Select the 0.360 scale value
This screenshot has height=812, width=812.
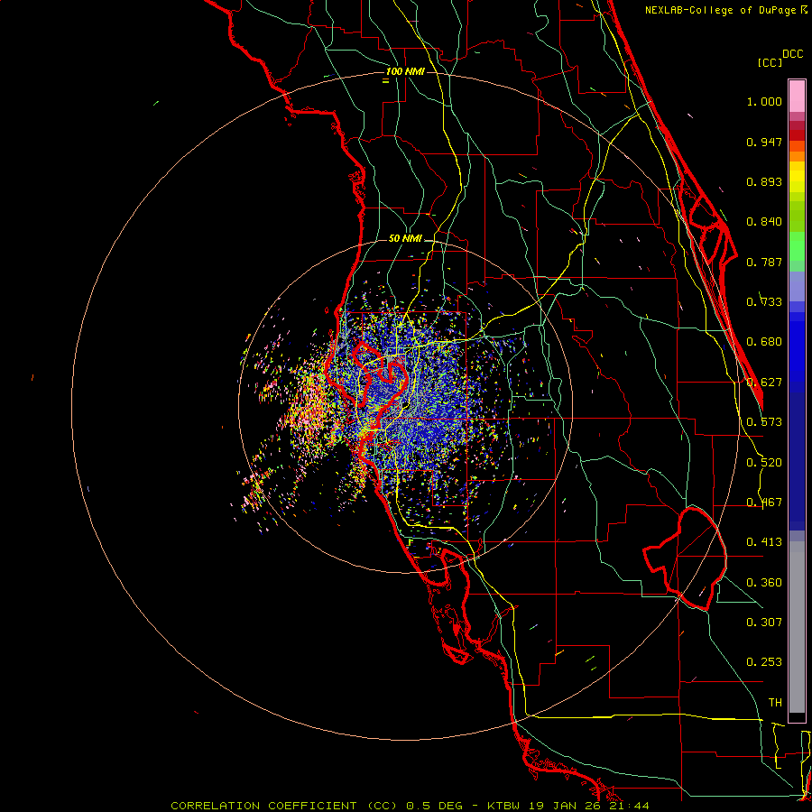pos(764,583)
